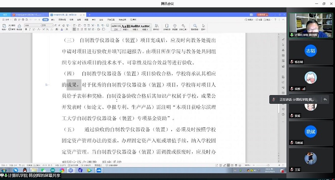Toggle bold formatting in WPS toolbar

[x=26, y=30]
